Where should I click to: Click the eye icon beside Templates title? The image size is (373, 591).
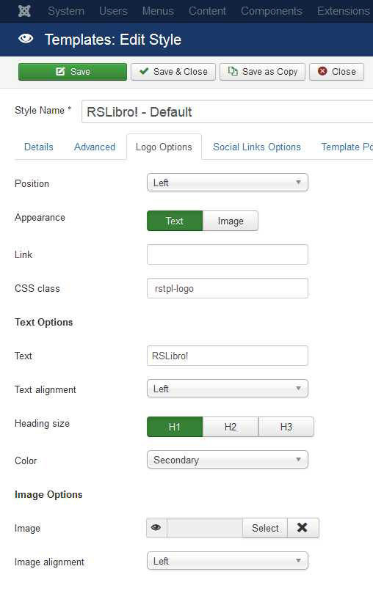[x=26, y=39]
